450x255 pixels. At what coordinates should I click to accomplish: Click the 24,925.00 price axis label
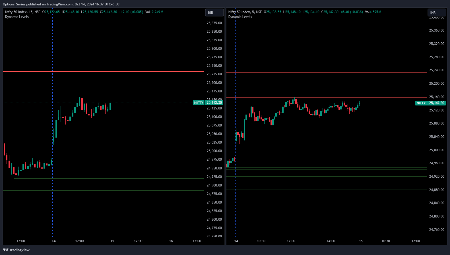coord(214,177)
